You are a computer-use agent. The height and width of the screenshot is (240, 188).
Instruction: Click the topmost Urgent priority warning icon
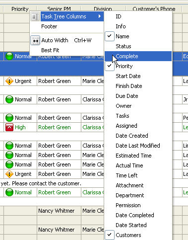point(9,81)
